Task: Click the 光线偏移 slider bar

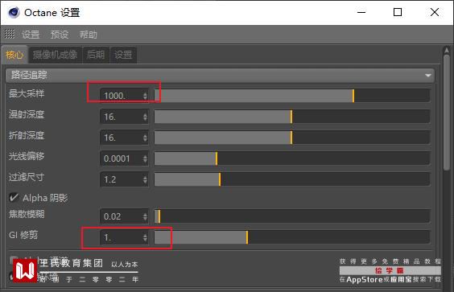Action: point(292,158)
